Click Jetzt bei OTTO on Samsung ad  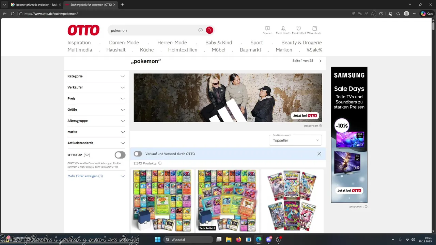point(349,191)
